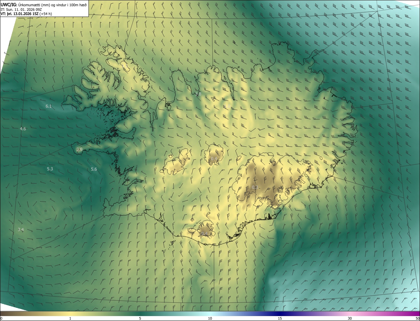
Task: Click the 0.3 value on the largest glacier
Action: [x=255, y=187]
